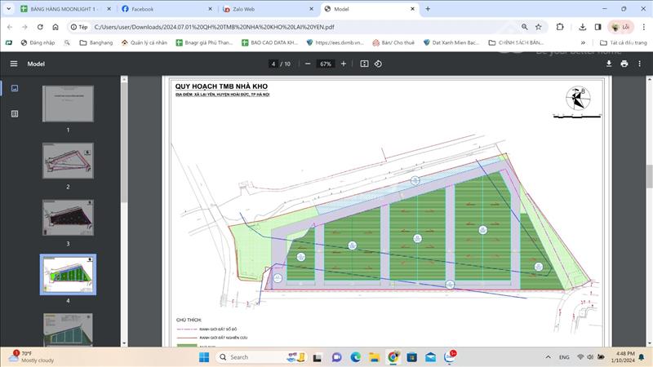Show document outline panel icon
The image size is (653, 367).
click(x=15, y=113)
